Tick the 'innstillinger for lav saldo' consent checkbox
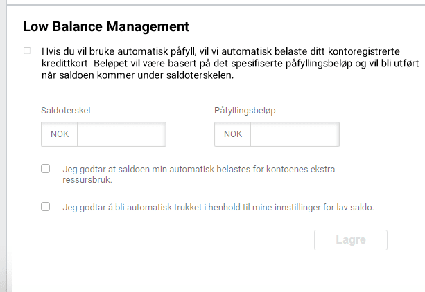 pyautogui.click(x=46, y=207)
